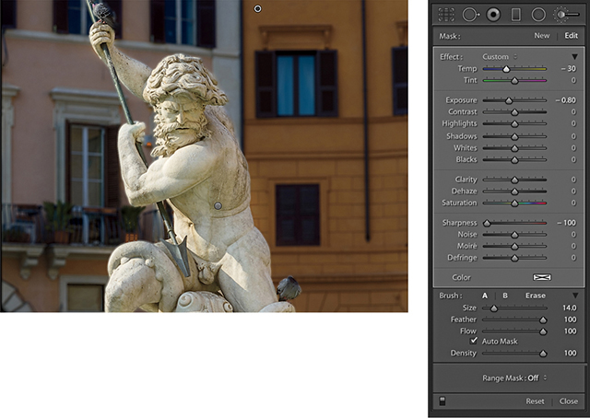Choose New in the Mask row
The image size is (590, 418).
(542, 36)
